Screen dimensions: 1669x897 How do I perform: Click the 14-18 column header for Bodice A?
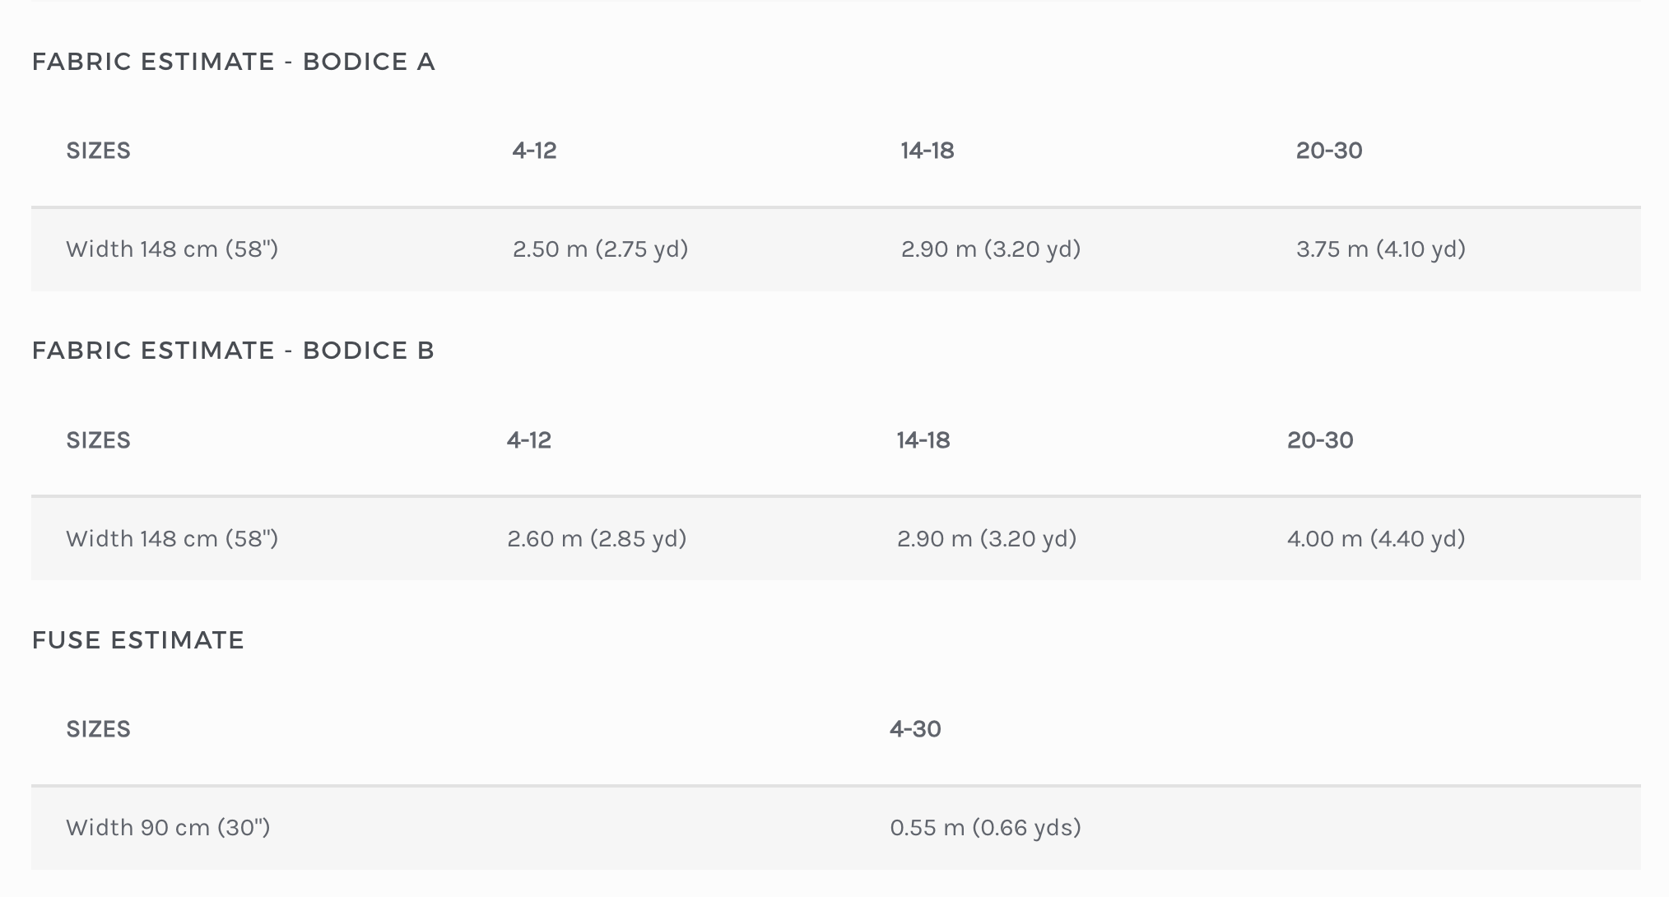click(927, 151)
